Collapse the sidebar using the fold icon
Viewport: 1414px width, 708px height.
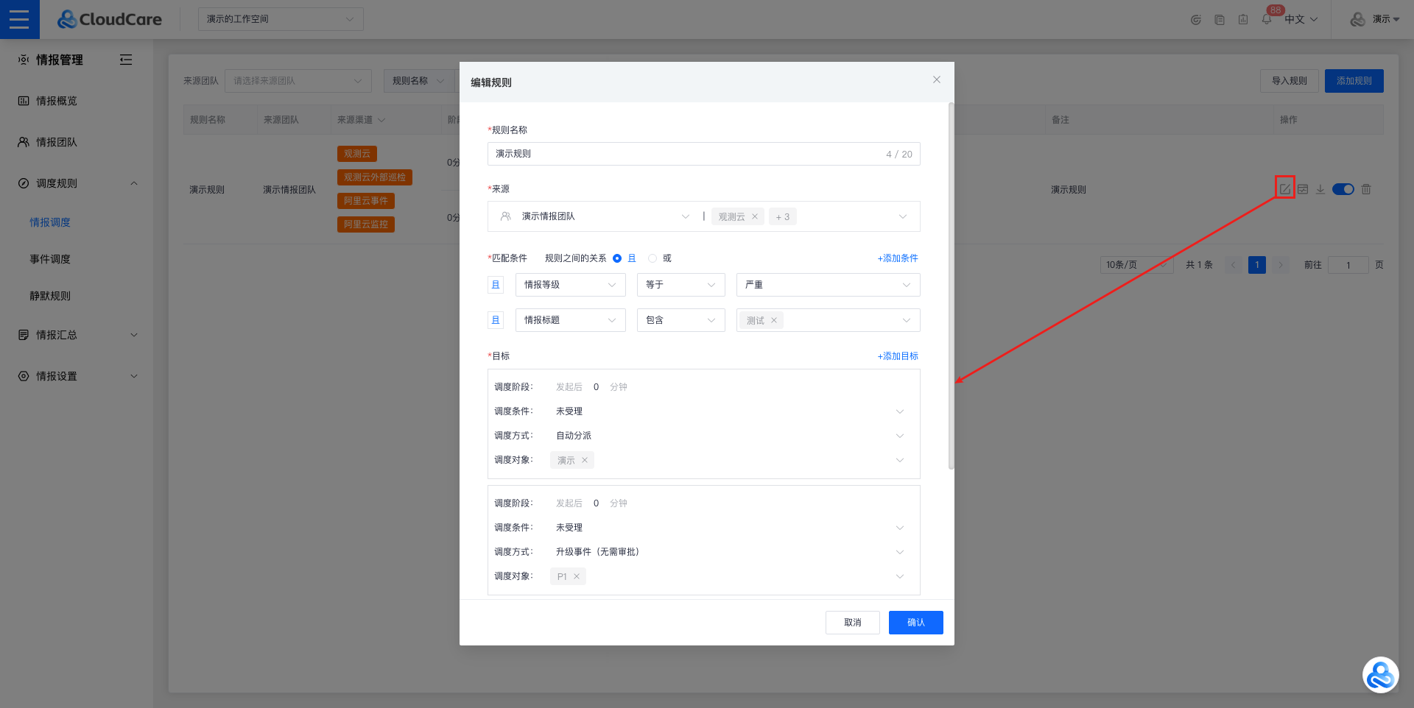coord(126,60)
